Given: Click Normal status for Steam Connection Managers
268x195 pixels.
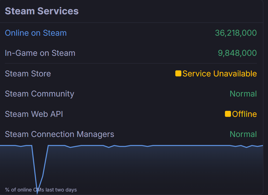Looking at the screenshot, I should [x=243, y=134].
